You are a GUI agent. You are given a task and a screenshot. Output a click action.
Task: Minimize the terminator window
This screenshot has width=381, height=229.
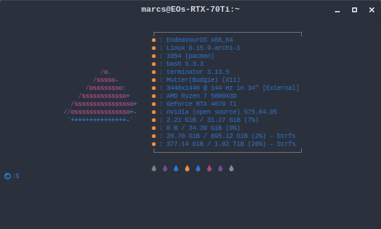tap(337, 10)
